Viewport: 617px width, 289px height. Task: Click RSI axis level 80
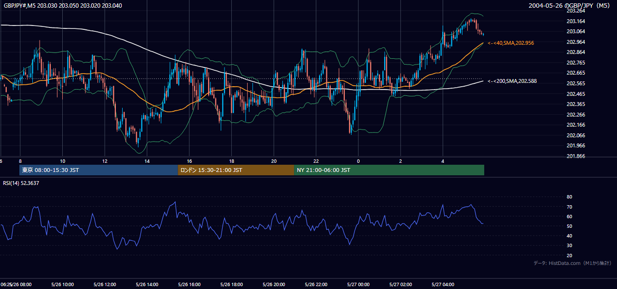pyautogui.click(x=569, y=197)
